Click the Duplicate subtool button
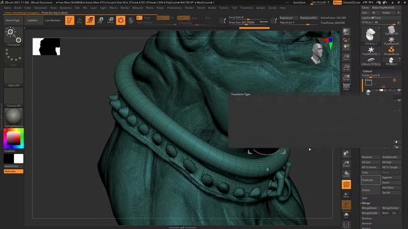This screenshot has height=229, width=408. pos(371,180)
